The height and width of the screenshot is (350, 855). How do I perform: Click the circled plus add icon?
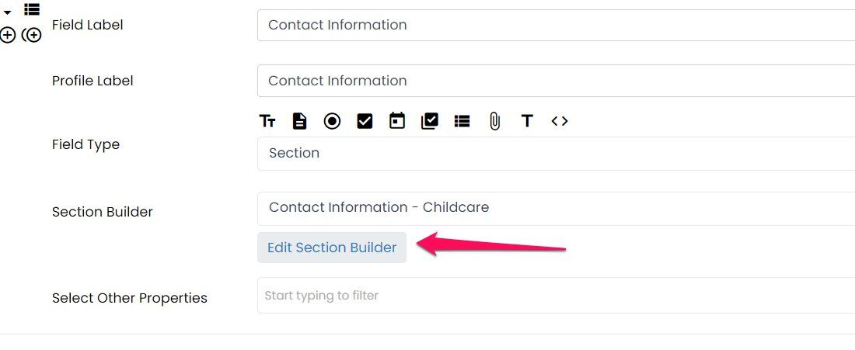pyautogui.click(x=8, y=36)
